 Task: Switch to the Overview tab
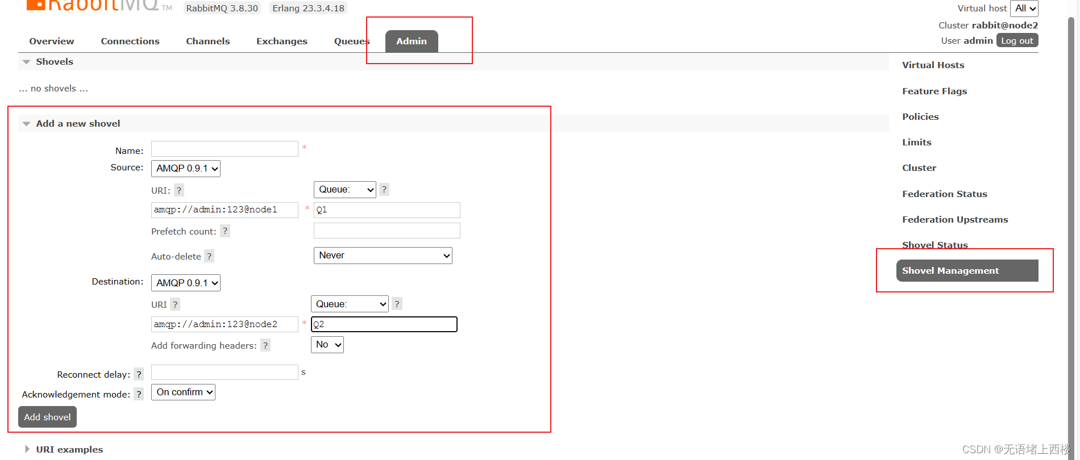pyautogui.click(x=52, y=41)
